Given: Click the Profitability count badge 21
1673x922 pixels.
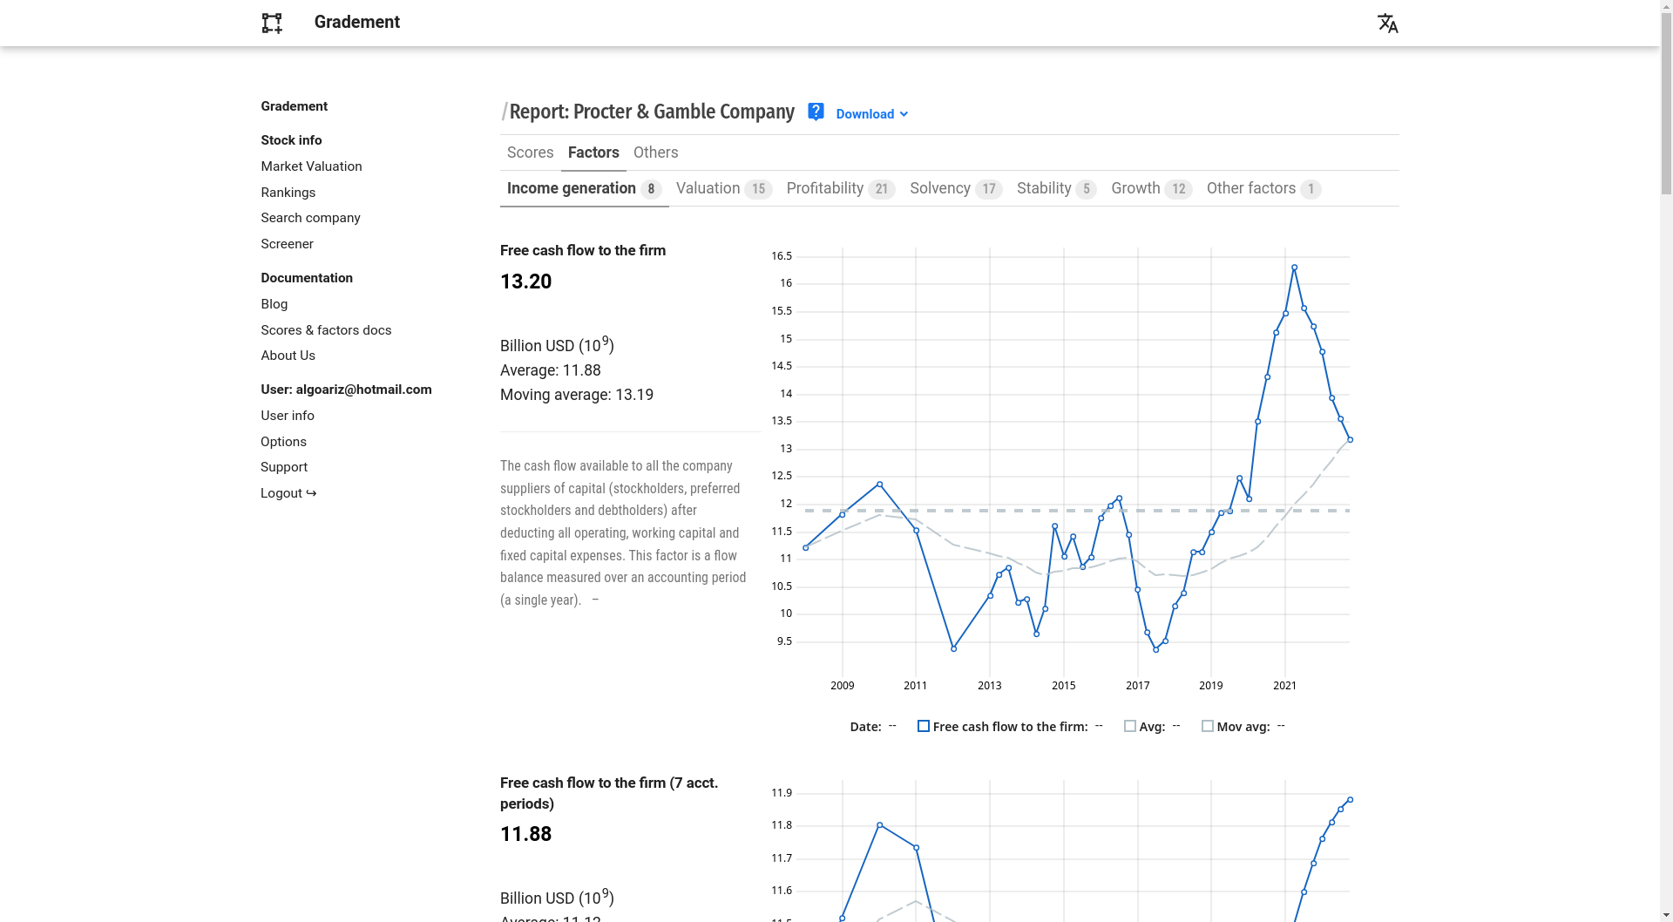Looking at the screenshot, I should [x=882, y=189].
